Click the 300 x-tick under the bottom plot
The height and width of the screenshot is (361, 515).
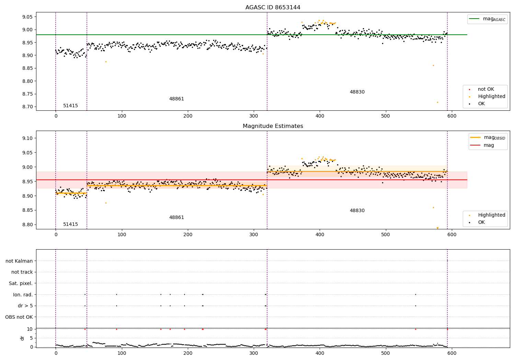tap(254, 353)
